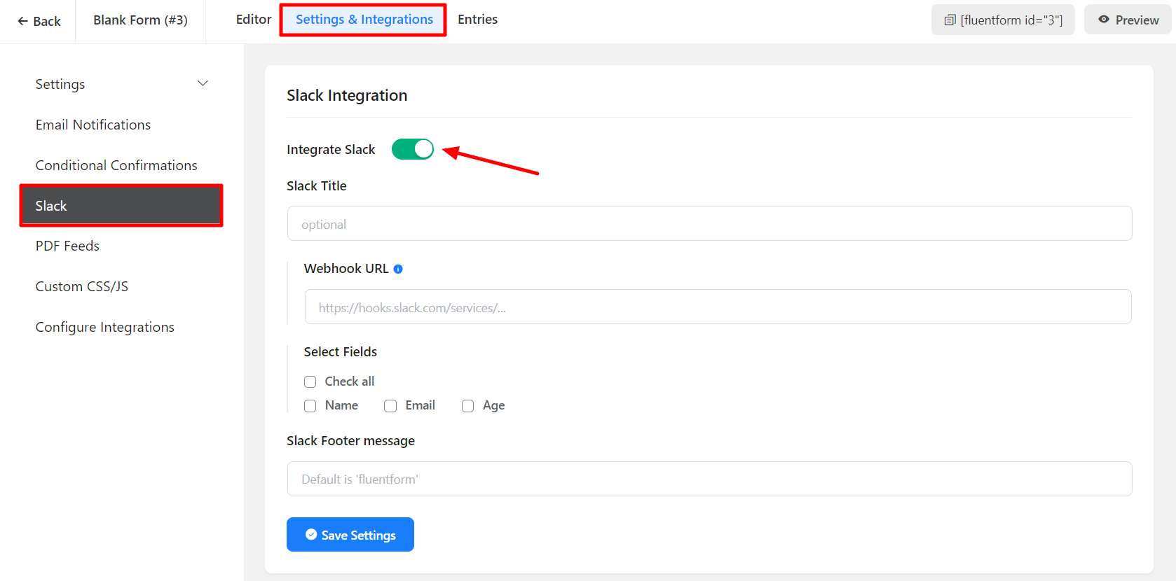The width and height of the screenshot is (1176, 581).
Task: Check the Age field checkbox
Action: (467, 406)
